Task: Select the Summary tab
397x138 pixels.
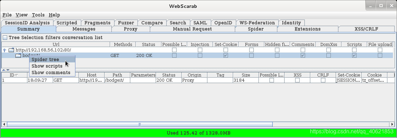Action: point(28,29)
